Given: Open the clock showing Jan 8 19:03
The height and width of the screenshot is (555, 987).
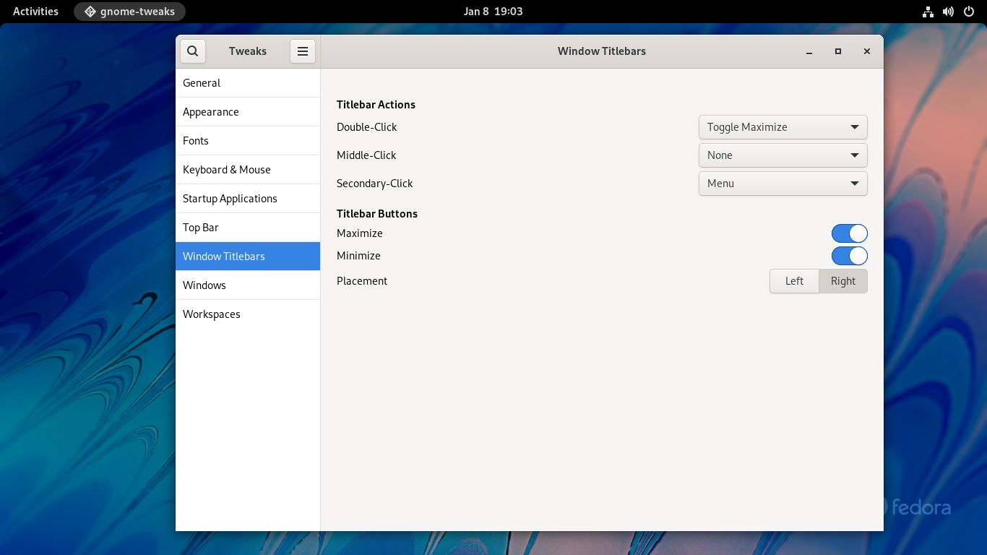Looking at the screenshot, I should tap(493, 12).
